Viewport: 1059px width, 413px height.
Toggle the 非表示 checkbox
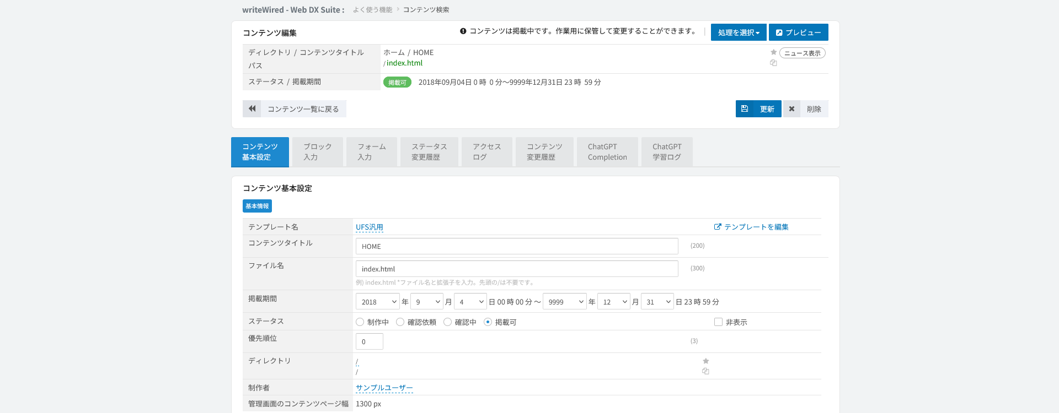(x=718, y=322)
